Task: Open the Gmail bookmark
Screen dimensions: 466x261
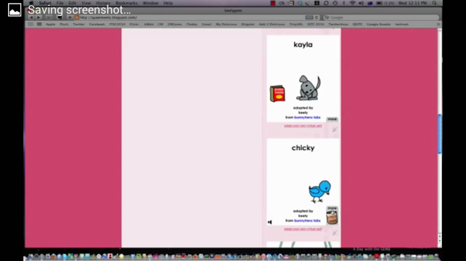Action: point(206,25)
